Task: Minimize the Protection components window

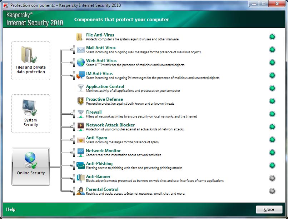Action: click(254, 4)
